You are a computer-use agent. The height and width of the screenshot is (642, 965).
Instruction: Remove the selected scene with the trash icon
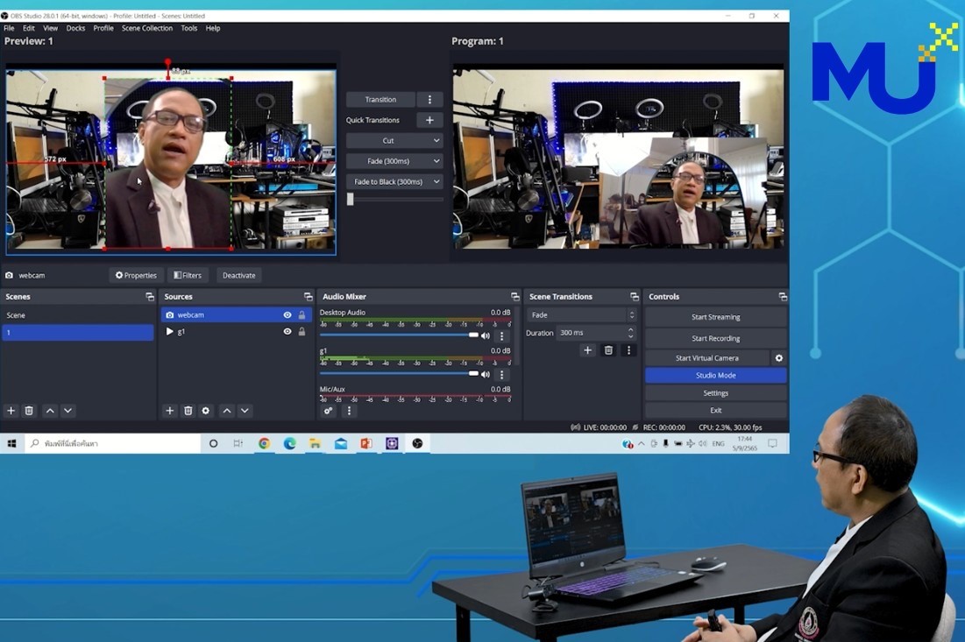point(29,410)
